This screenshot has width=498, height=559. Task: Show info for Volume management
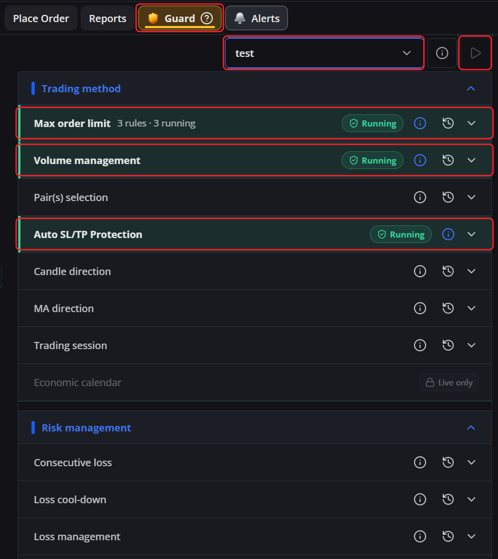[x=420, y=160]
